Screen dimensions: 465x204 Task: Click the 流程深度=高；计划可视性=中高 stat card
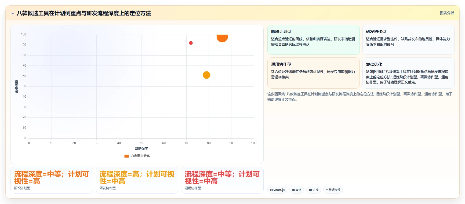137,180
